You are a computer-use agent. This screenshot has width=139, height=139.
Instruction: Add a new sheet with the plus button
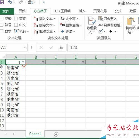pos(56,134)
